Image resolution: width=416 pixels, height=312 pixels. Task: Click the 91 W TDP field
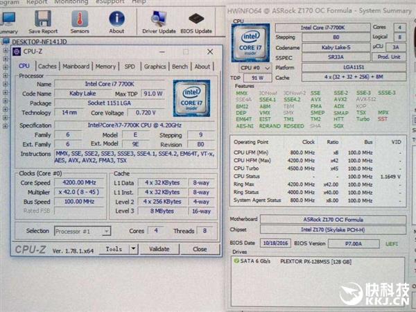coord(258,78)
